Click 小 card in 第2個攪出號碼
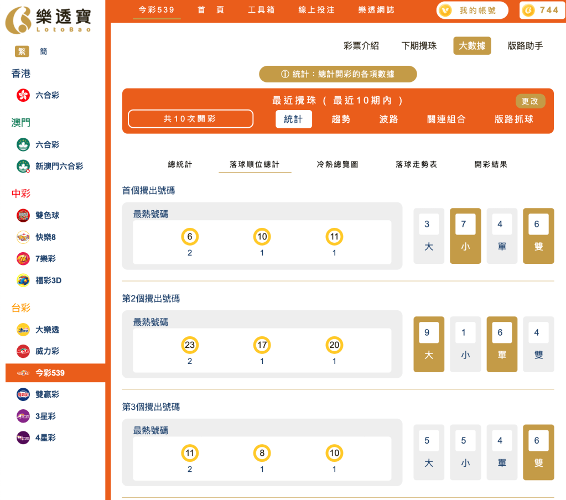Viewport: 566px width, 500px height. tap(465, 344)
